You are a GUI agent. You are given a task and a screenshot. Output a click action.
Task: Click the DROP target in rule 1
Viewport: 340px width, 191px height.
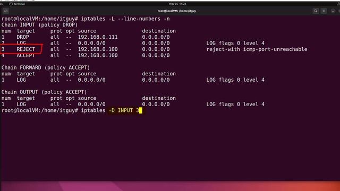pos(23,37)
